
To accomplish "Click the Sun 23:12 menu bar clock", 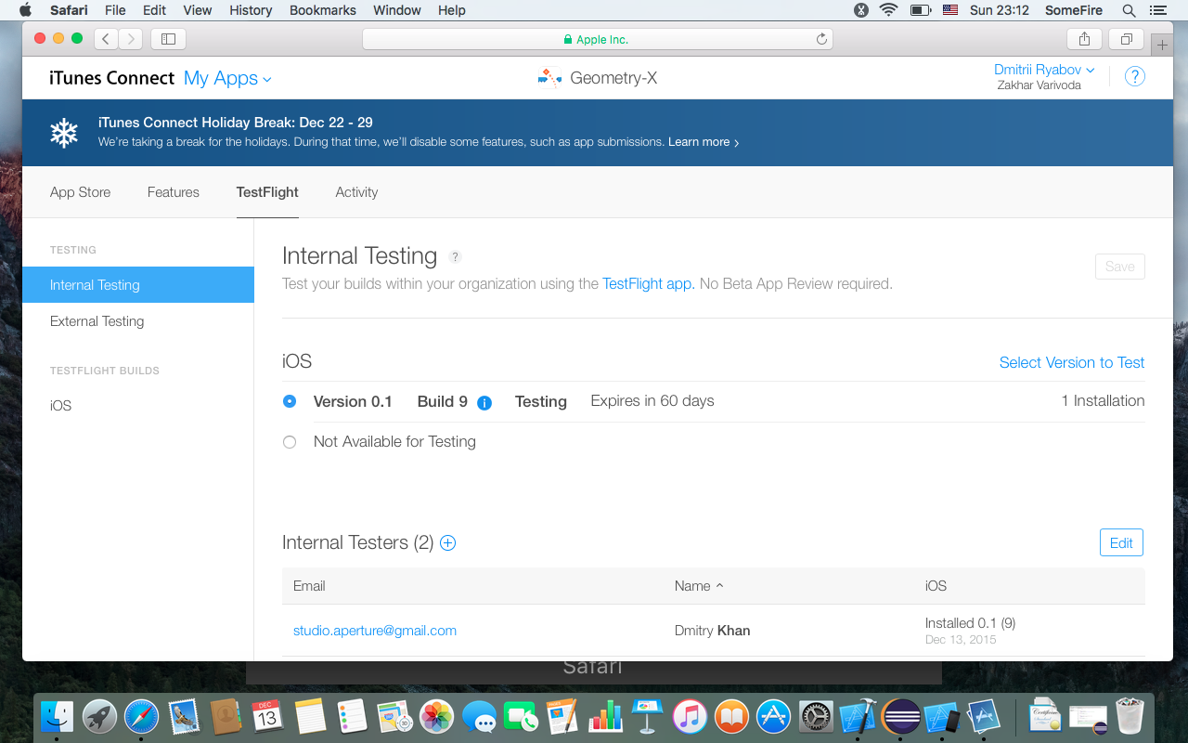I will (x=999, y=10).
